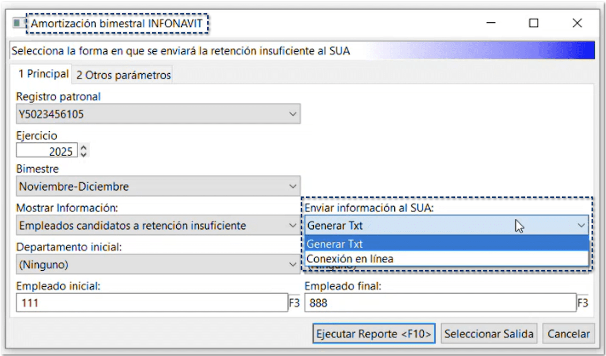Click the Seleccionar Salida button
The height and width of the screenshot is (356, 606).
(488, 334)
